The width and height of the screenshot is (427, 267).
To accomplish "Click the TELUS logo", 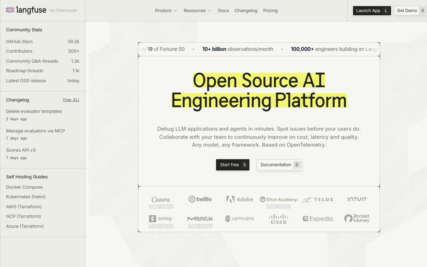I will coord(318,200).
